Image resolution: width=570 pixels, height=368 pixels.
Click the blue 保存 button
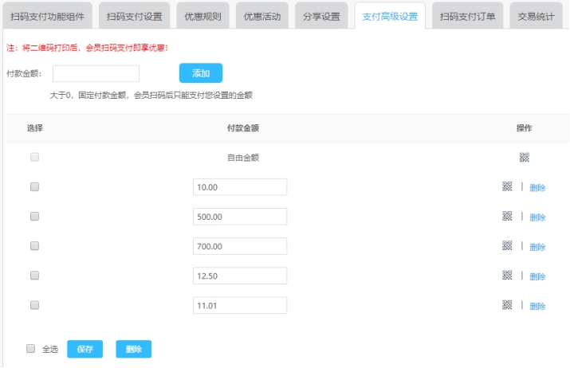click(x=85, y=349)
